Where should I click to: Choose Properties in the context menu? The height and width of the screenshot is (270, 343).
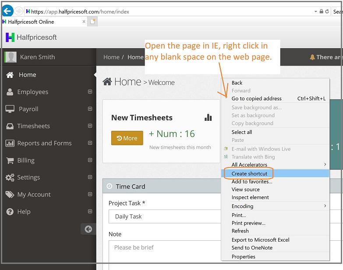[275, 257]
